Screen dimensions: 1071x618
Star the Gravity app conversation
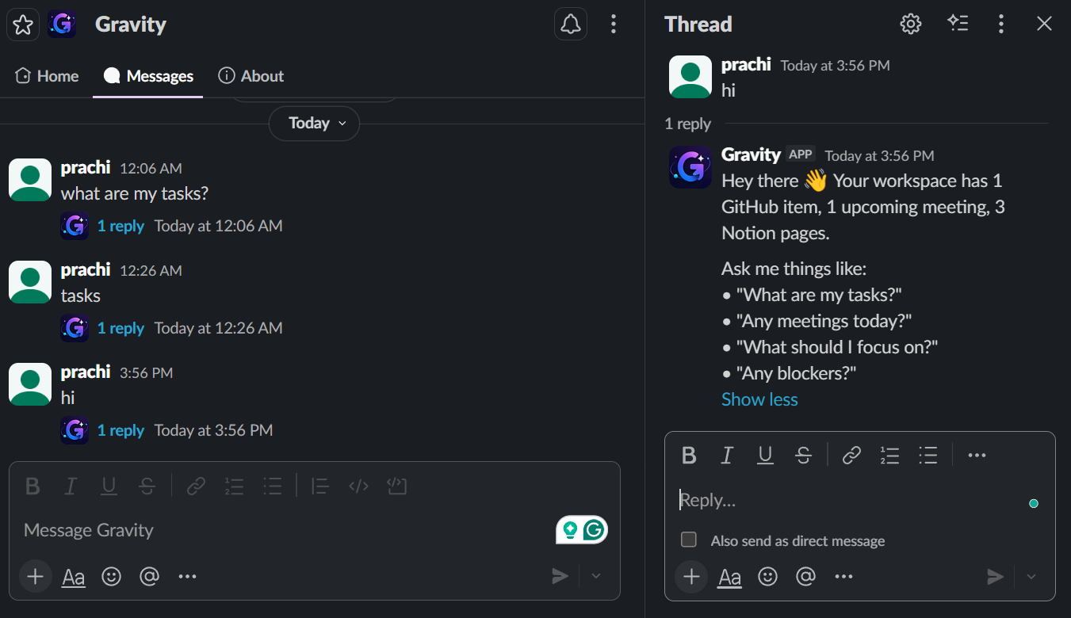23,25
